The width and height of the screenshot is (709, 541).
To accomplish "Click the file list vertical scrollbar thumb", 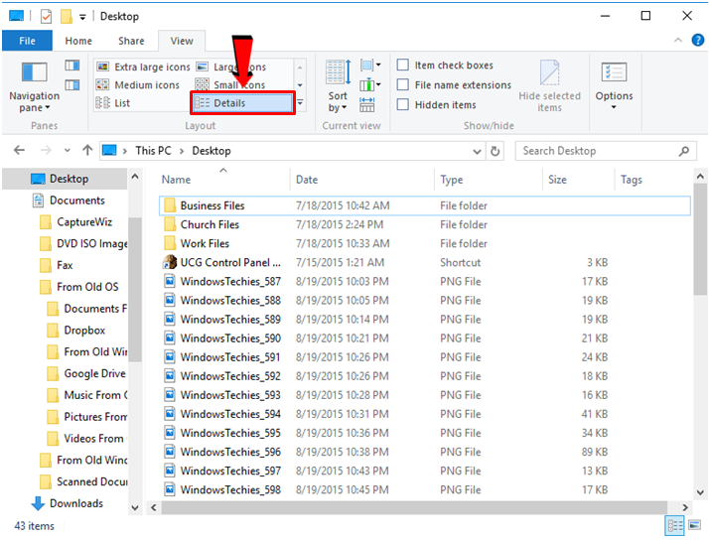I will [700, 239].
